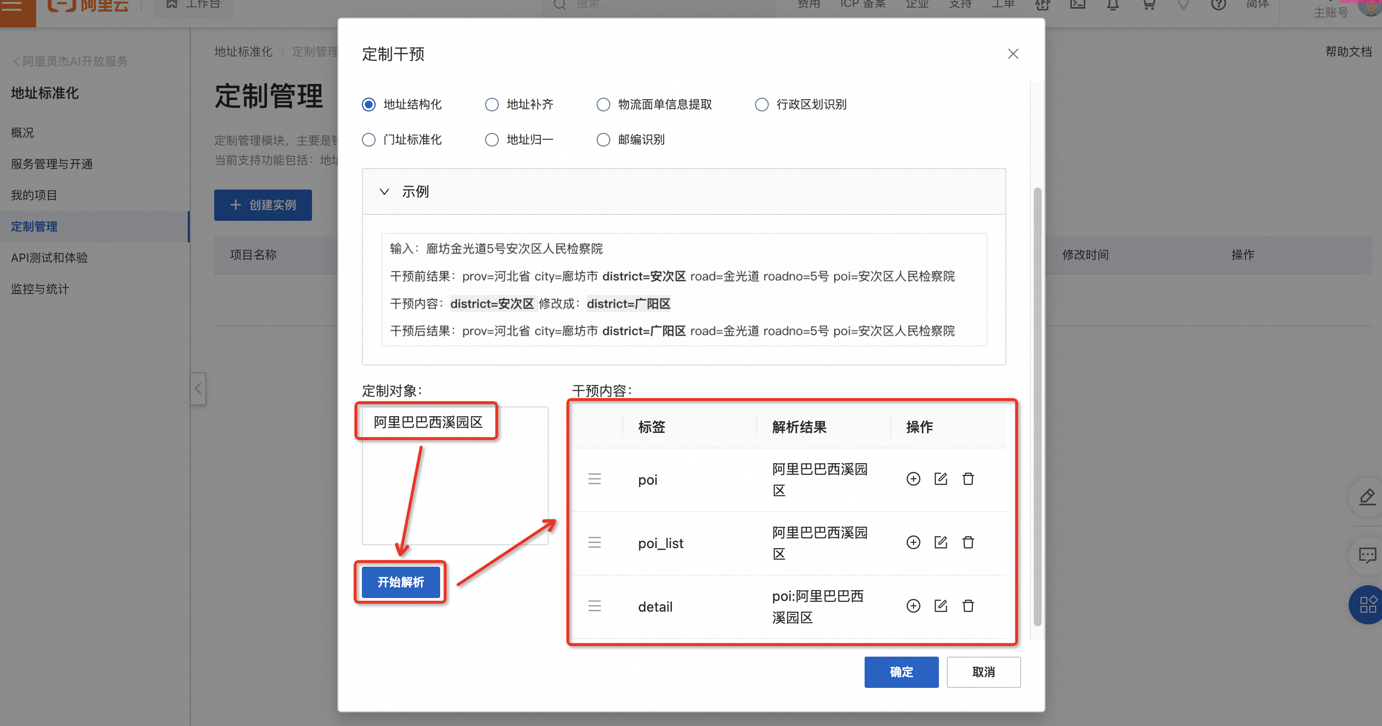Viewport: 1382px width, 726px height.
Task: Select the 邮编识别 radio option
Action: tap(603, 140)
